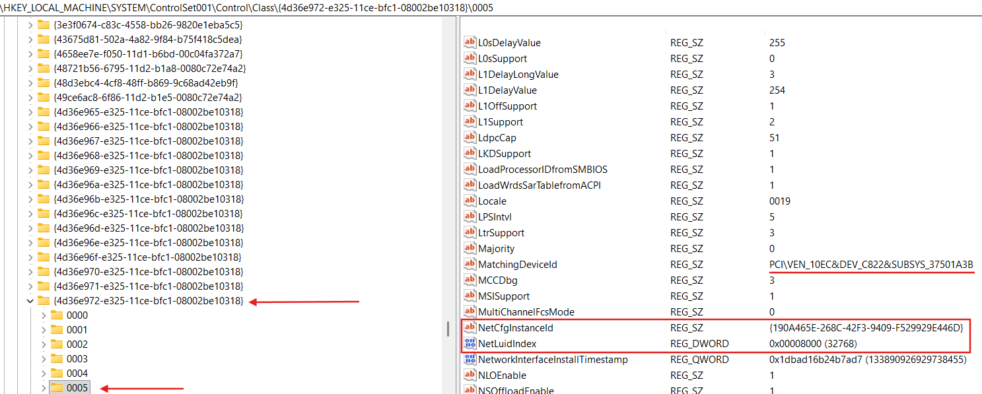The height and width of the screenshot is (394, 982).
Task: Click the MSISupport string value icon
Action: pos(470,296)
